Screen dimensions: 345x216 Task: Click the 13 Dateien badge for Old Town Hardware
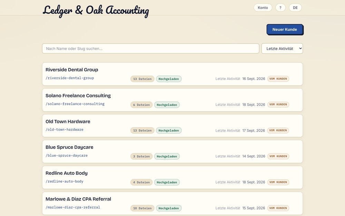[142, 131]
